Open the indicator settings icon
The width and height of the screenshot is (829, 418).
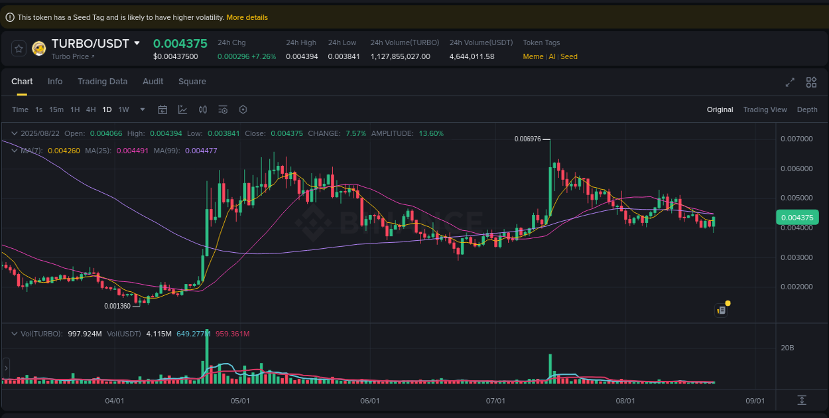pyautogui.click(x=223, y=109)
